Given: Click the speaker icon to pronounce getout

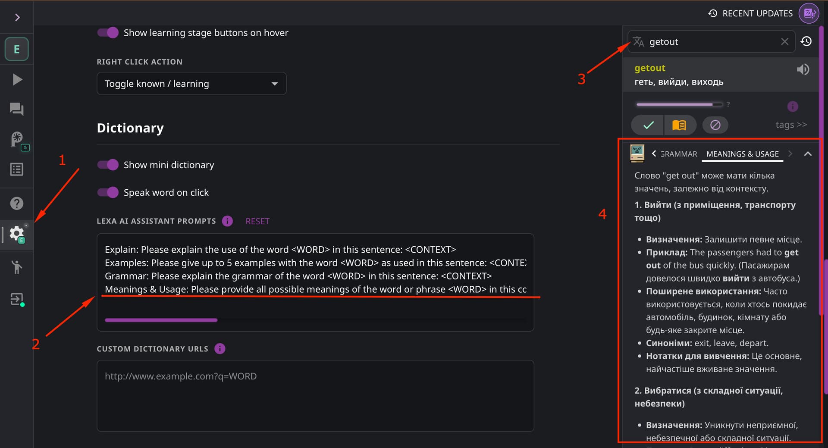Looking at the screenshot, I should pos(803,69).
